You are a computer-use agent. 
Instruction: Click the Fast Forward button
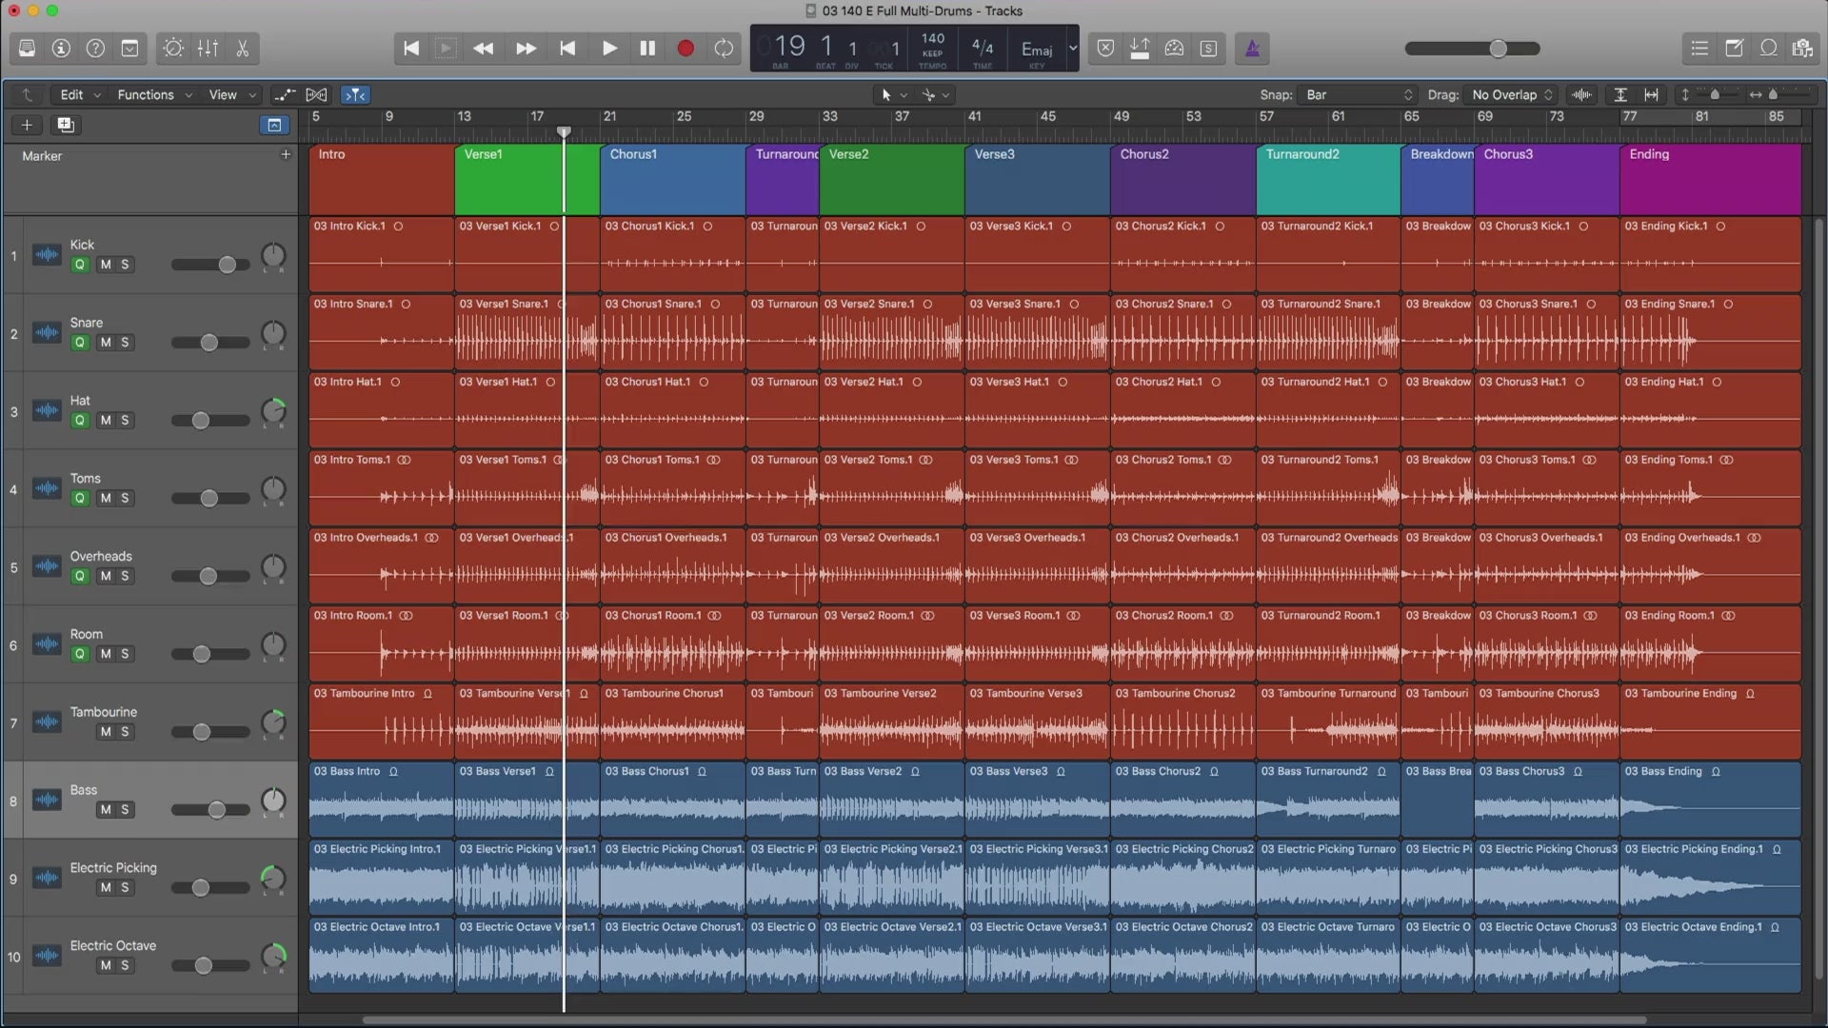point(526,48)
